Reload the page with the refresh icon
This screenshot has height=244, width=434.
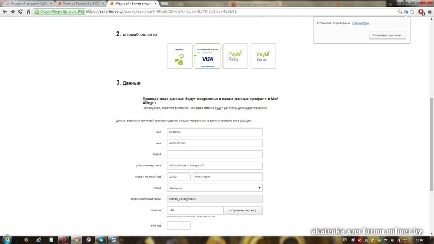tap(20, 11)
